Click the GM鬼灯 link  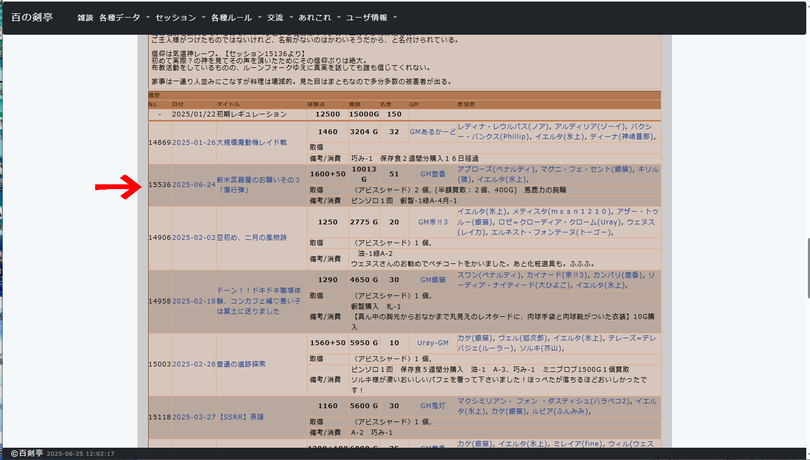(433, 406)
